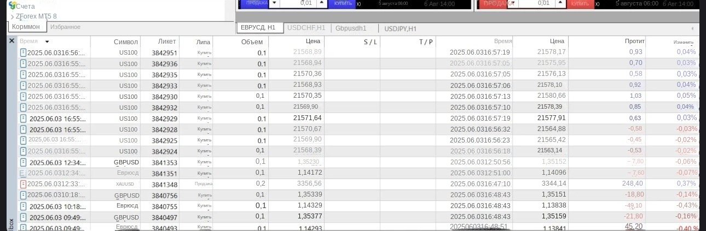This screenshot has width=706, height=231.
Task: Sort by the T / P column header
Action: point(426,42)
